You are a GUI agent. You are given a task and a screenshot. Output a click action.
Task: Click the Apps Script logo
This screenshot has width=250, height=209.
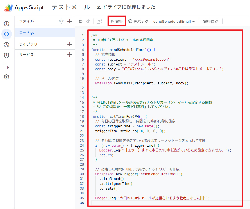tap(9, 7)
